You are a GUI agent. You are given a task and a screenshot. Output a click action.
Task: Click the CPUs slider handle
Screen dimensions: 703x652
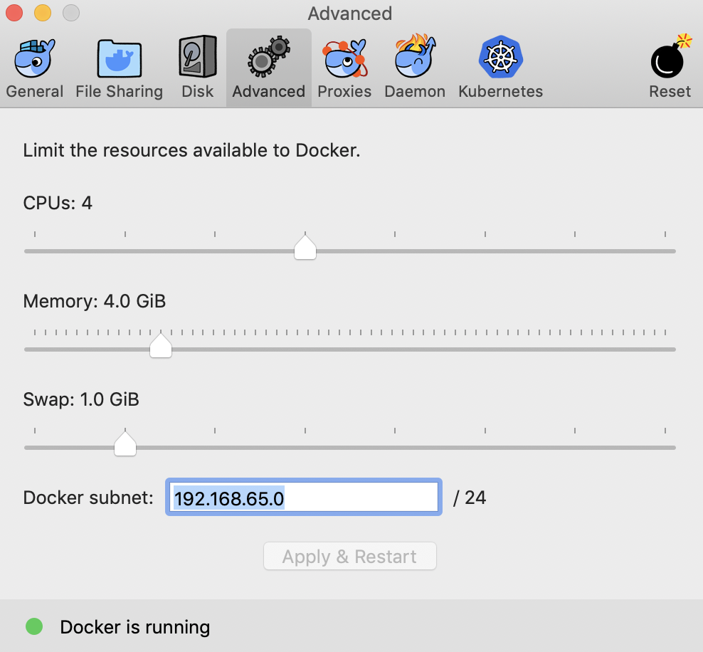coord(305,246)
